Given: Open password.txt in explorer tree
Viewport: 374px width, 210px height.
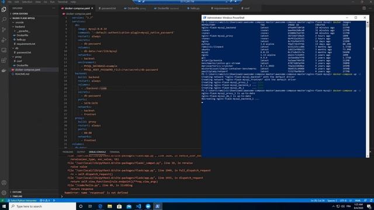Looking at the screenshot, I should 23,52.
